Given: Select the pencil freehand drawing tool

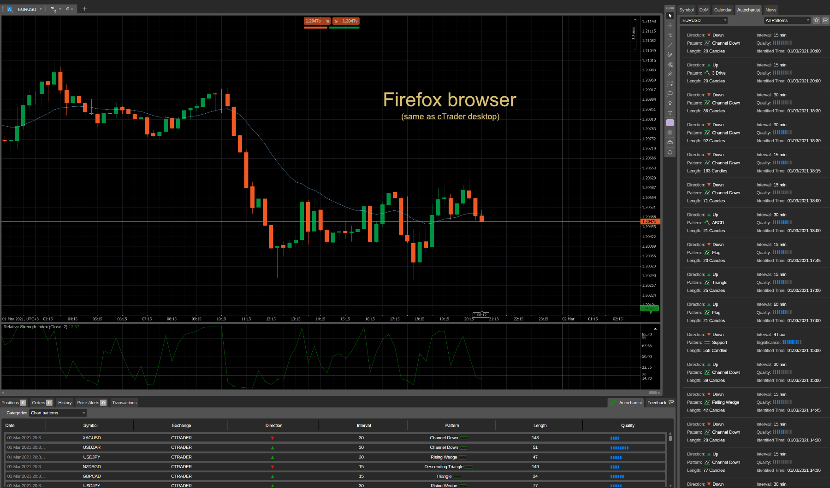Looking at the screenshot, I should pos(670,55).
